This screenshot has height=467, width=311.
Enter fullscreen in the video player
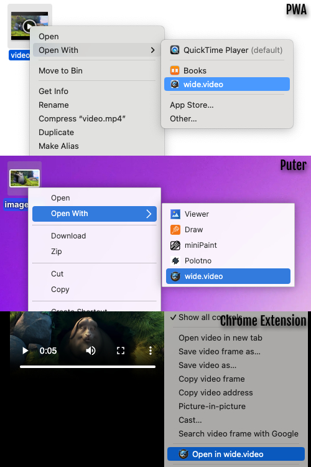pos(121,351)
